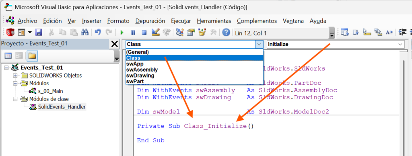
Task: Open the Depuración menu
Action: [x=150, y=21]
